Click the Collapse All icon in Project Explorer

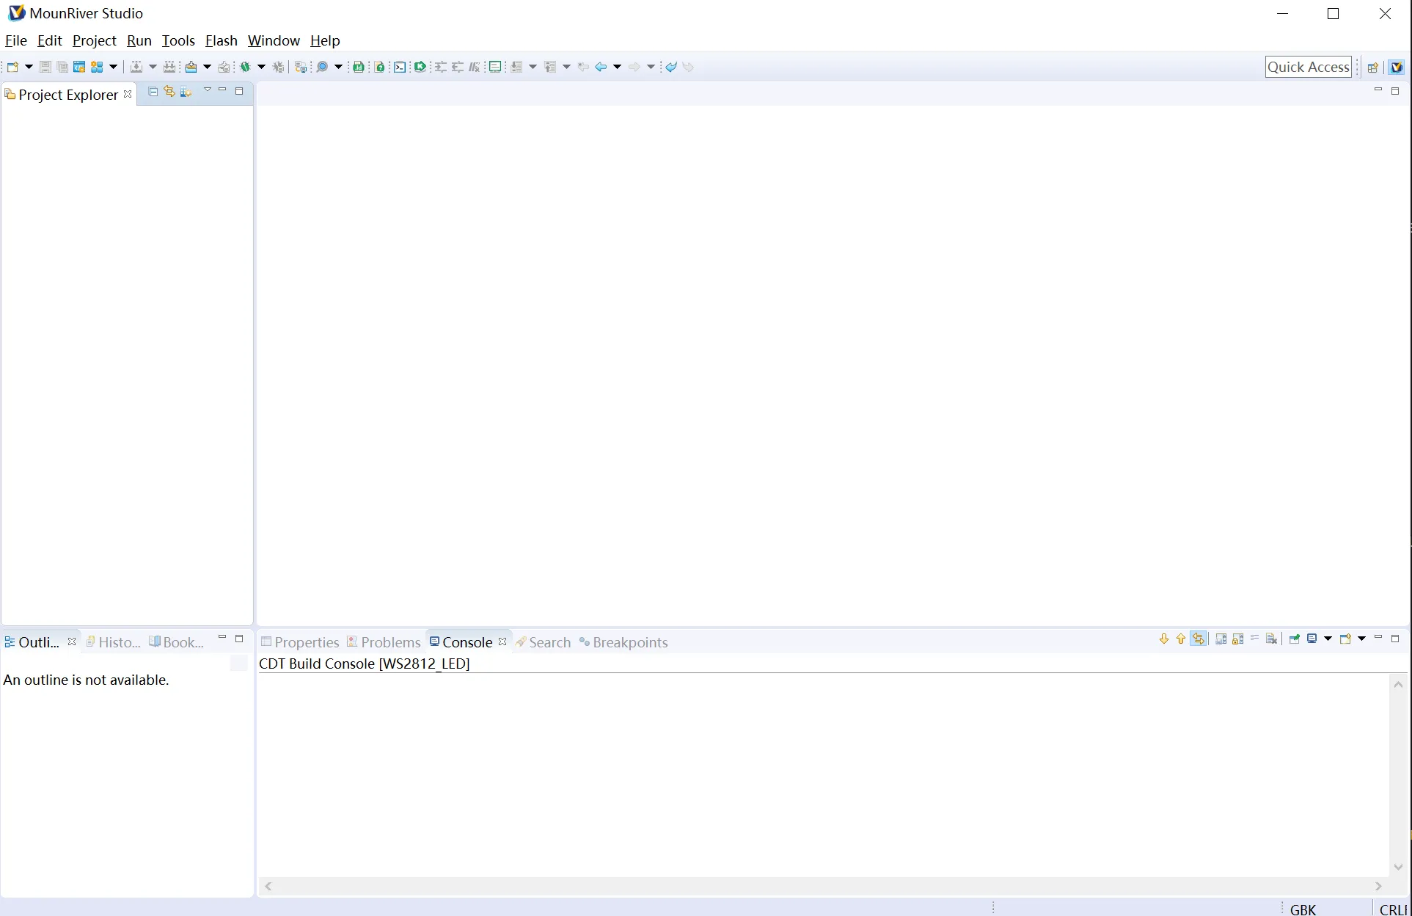point(153,92)
